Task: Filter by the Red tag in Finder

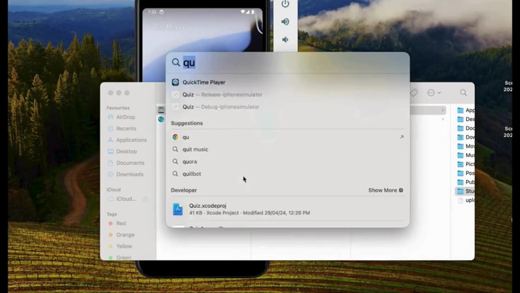Action: pos(117,223)
